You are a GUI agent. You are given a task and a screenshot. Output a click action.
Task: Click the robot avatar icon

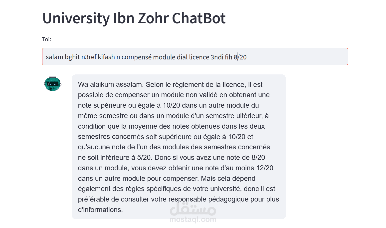tap(53, 84)
